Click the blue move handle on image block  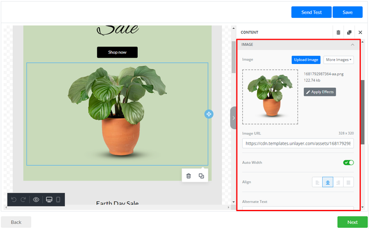coord(209,114)
